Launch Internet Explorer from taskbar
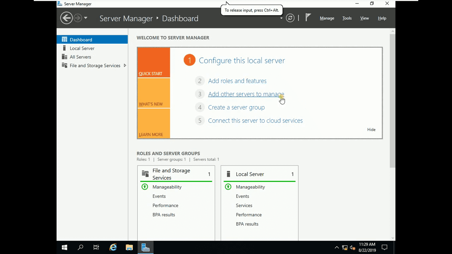The height and width of the screenshot is (254, 452). click(x=113, y=247)
